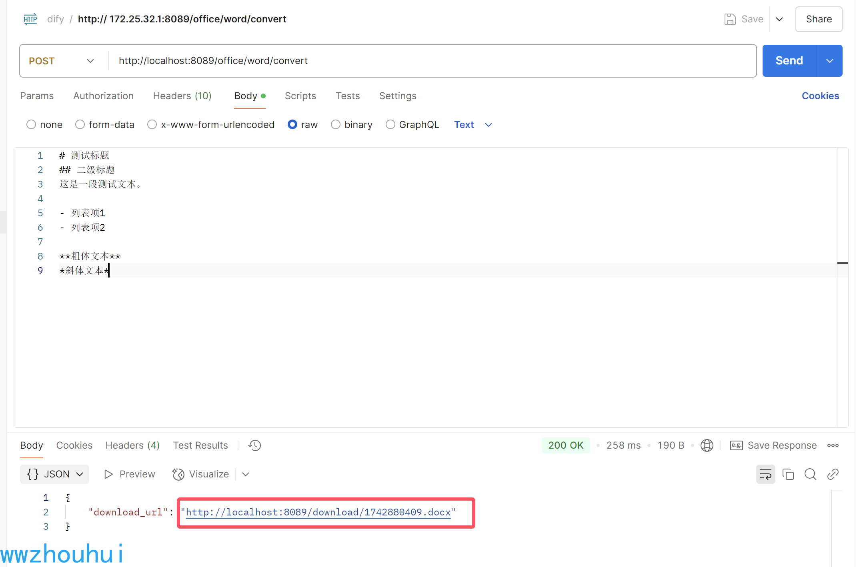This screenshot has width=861, height=567.
Task: Select the form-data body type
Action: pyautogui.click(x=80, y=125)
